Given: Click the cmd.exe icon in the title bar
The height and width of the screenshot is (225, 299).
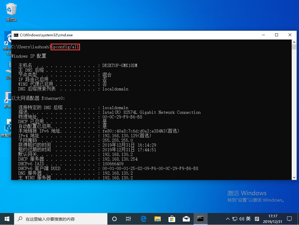Looking at the screenshot, I should (16, 35).
